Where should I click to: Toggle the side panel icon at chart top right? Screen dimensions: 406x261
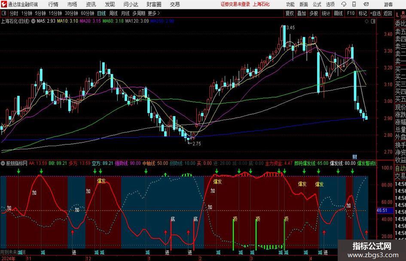point(373,21)
